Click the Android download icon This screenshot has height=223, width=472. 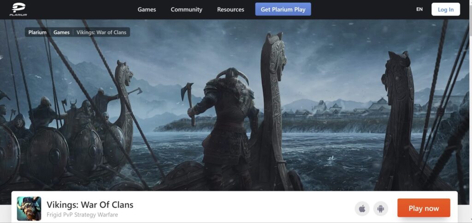coord(381,209)
